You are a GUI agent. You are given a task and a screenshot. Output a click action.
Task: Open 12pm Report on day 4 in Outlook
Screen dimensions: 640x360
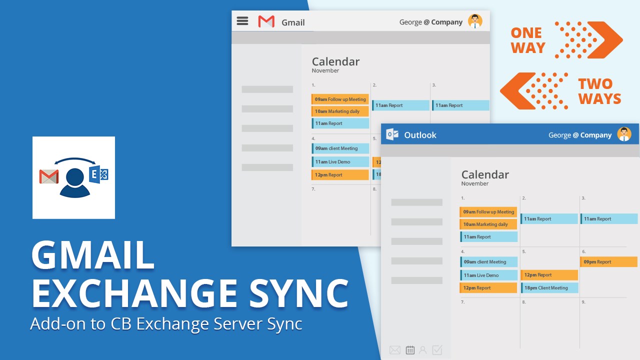point(488,288)
